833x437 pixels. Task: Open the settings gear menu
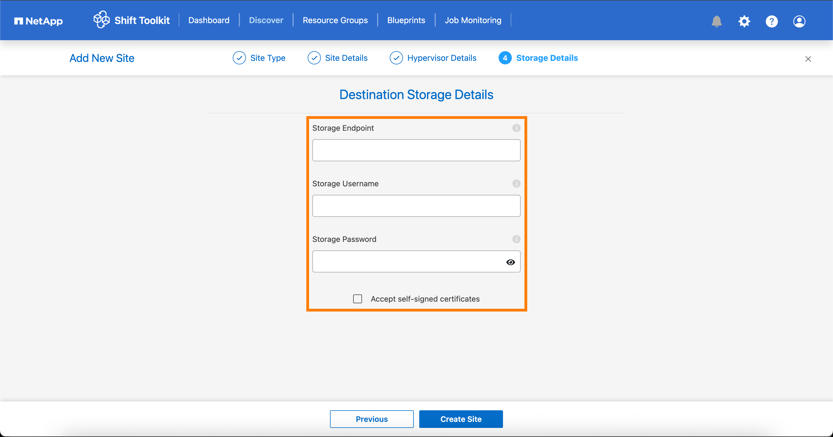pos(744,21)
